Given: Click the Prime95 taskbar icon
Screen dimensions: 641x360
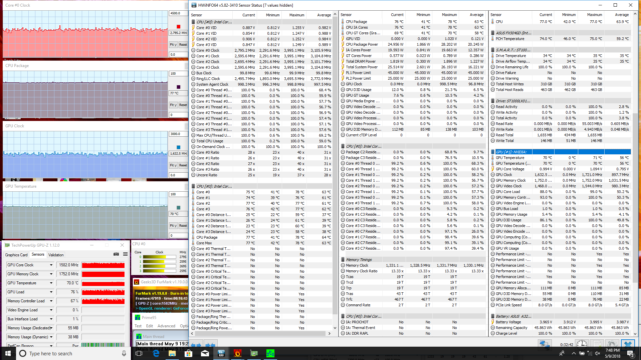Looking at the screenshot, I should tap(270, 353).
